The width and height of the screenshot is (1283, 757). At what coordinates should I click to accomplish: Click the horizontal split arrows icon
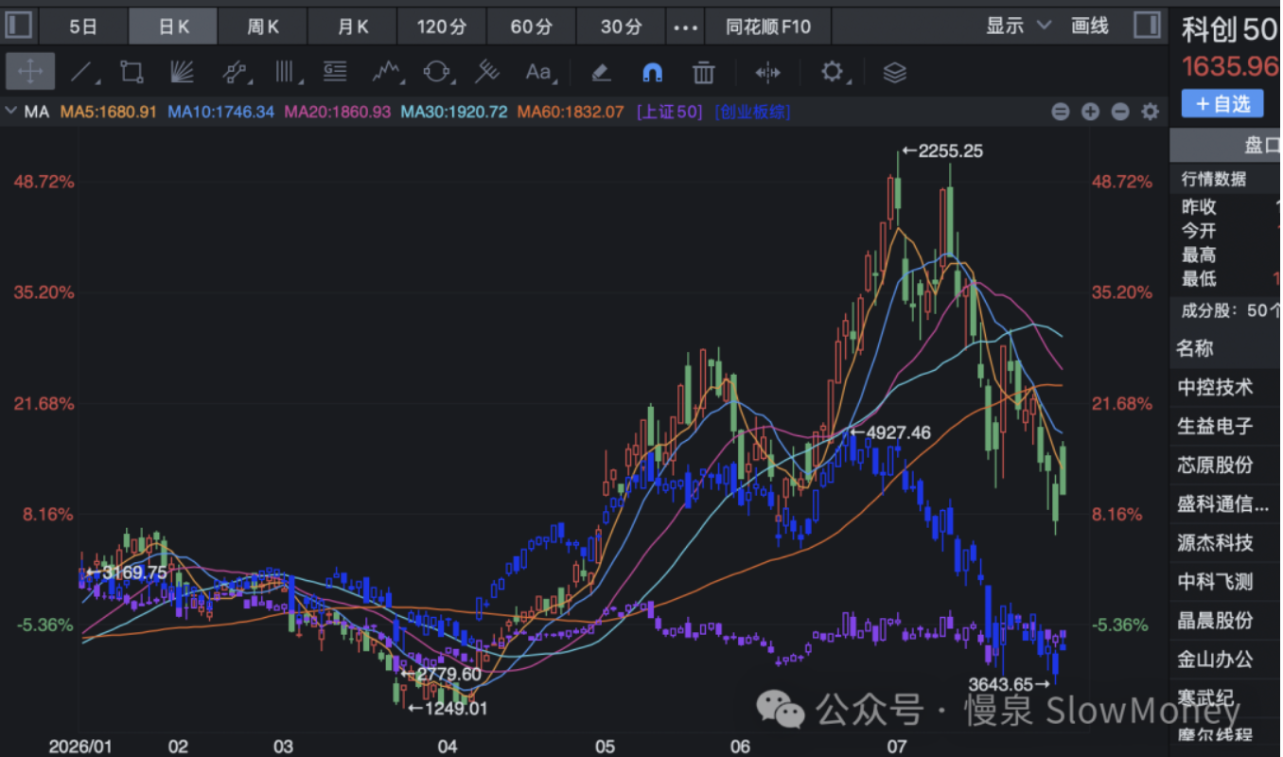767,72
